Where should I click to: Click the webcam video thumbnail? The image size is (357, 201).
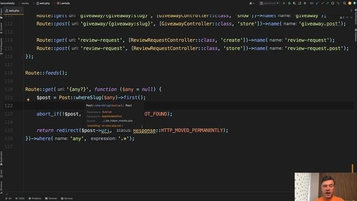click(326, 186)
